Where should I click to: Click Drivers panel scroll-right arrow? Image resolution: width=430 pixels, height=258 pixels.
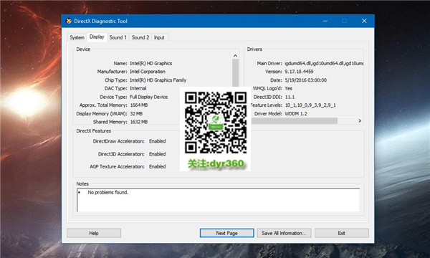360,120
